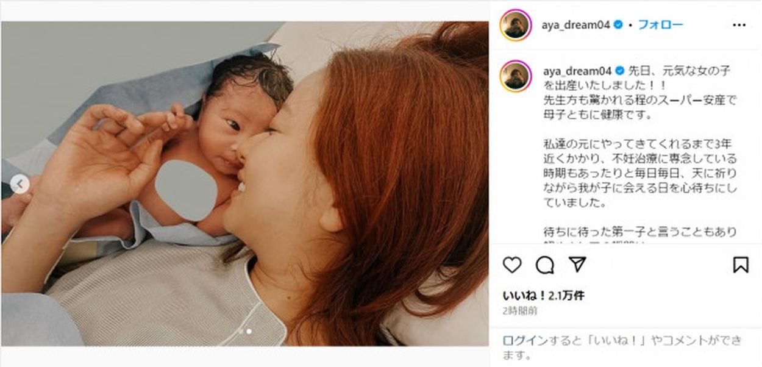Go to previous photo with left arrow
The width and height of the screenshot is (762, 367).
tap(20, 184)
